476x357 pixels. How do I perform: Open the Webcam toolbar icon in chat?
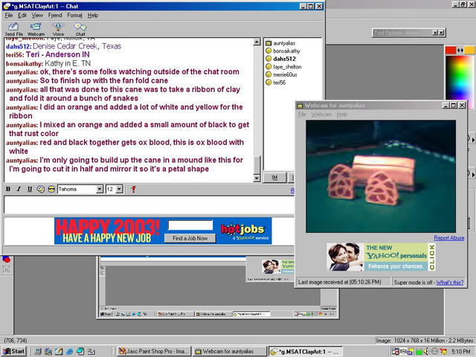[36, 29]
